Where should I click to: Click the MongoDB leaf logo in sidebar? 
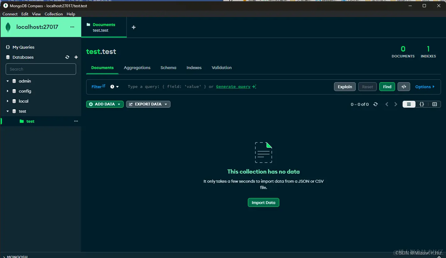pyautogui.click(x=8, y=27)
